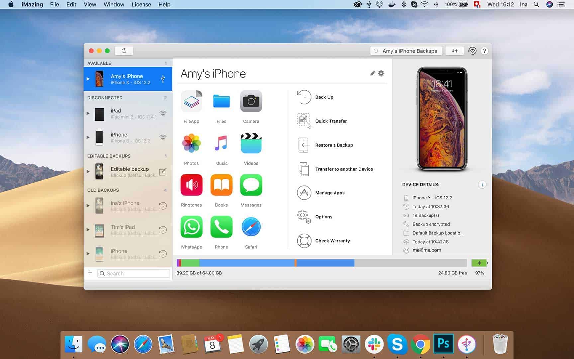Select the WhatsApp icon
This screenshot has width=574, height=359.
[x=191, y=227]
